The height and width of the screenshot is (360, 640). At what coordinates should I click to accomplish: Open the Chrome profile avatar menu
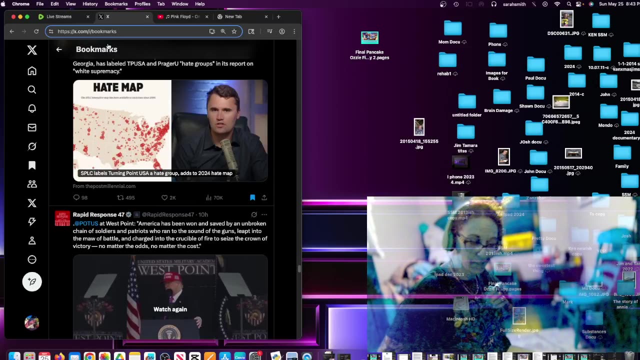282,31
